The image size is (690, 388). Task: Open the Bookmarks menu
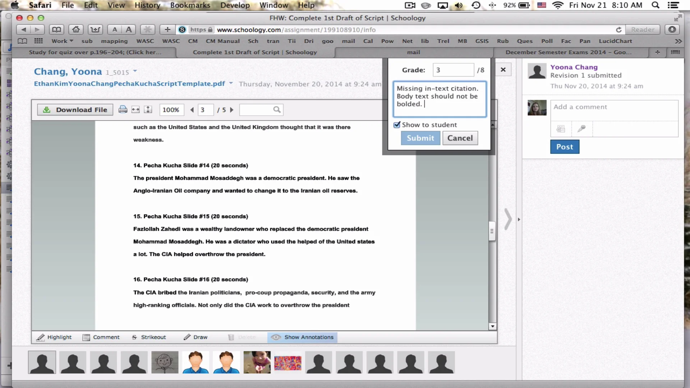pyautogui.click(x=190, y=5)
